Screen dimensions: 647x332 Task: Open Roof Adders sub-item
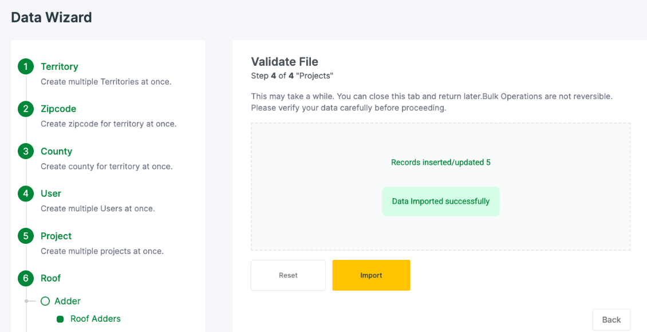(x=95, y=319)
